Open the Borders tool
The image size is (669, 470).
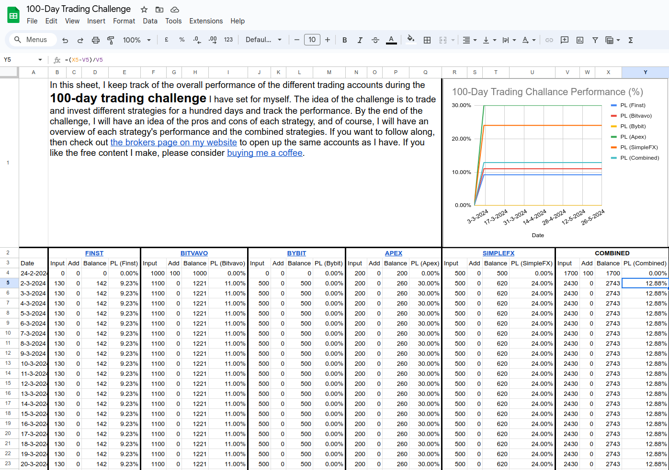coord(427,40)
